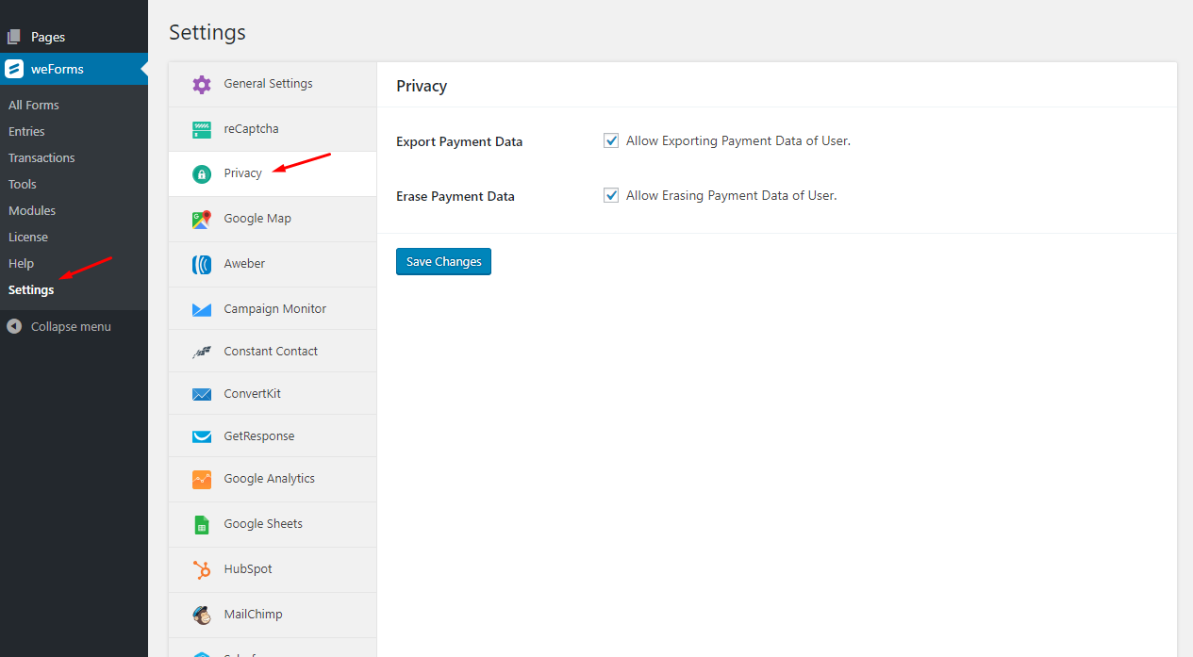Screen dimensions: 1193x657
Task: Click the ConvertKit icon
Action: click(202, 394)
